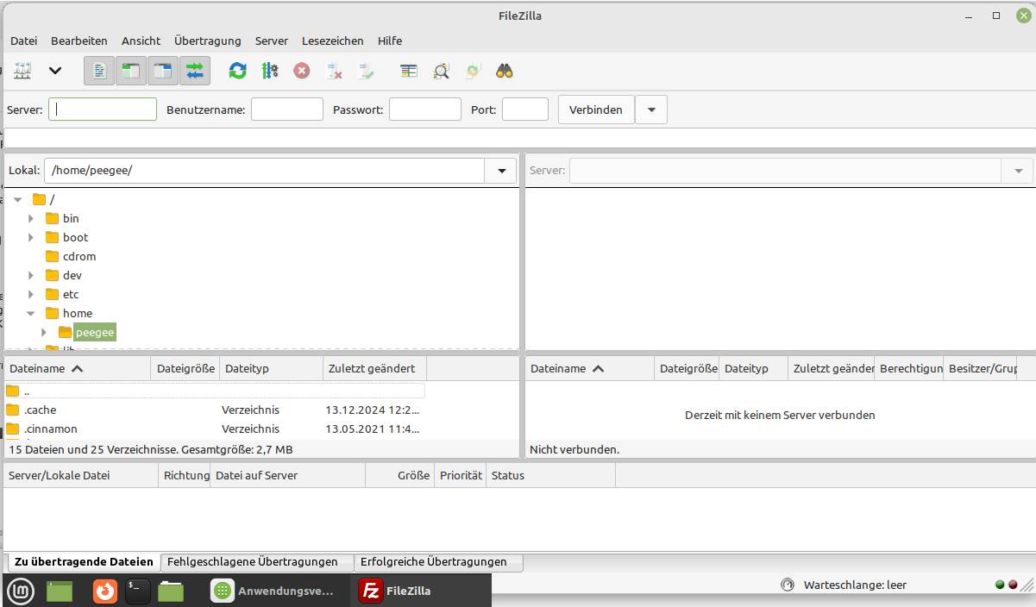Click the Benutzername input field
This screenshot has width=1036, height=607.
tap(286, 110)
